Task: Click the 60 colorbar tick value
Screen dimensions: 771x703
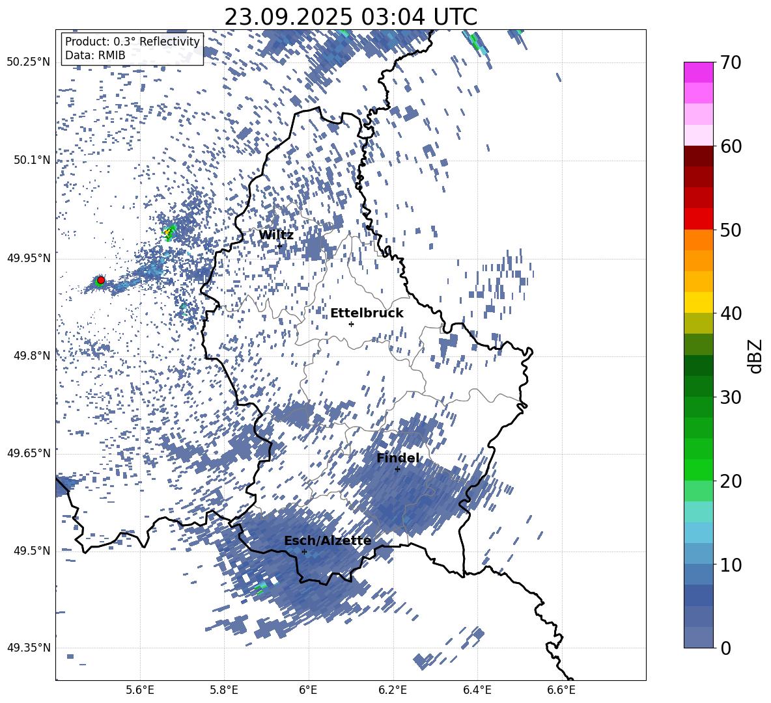Action: pyautogui.click(x=731, y=146)
